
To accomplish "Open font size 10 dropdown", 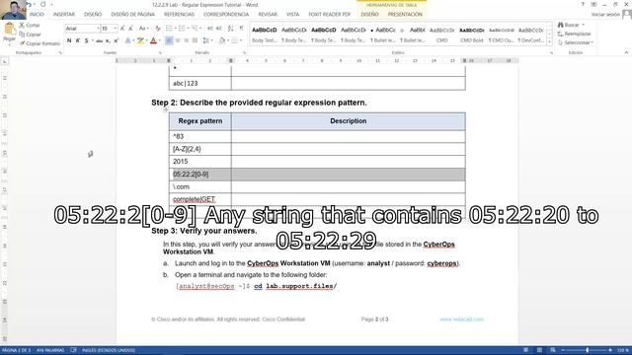I will tap(116, 29).
